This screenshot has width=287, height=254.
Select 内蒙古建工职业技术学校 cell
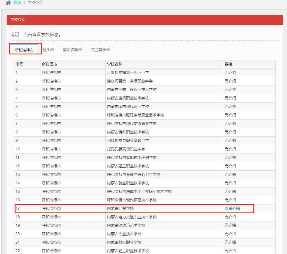click(x=164, y=166)
